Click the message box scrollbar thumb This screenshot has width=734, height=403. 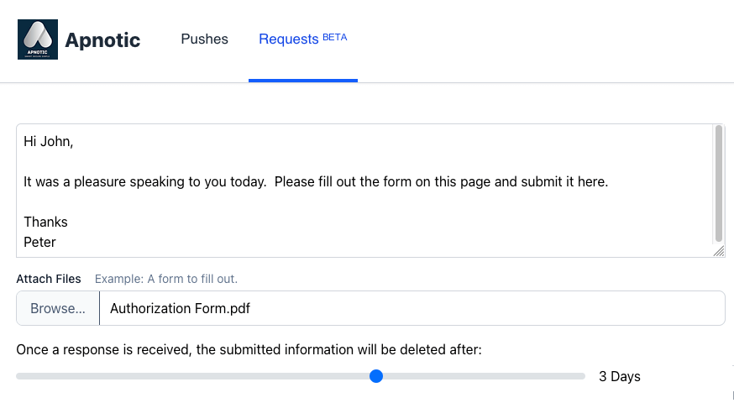[x=718, y=185]
